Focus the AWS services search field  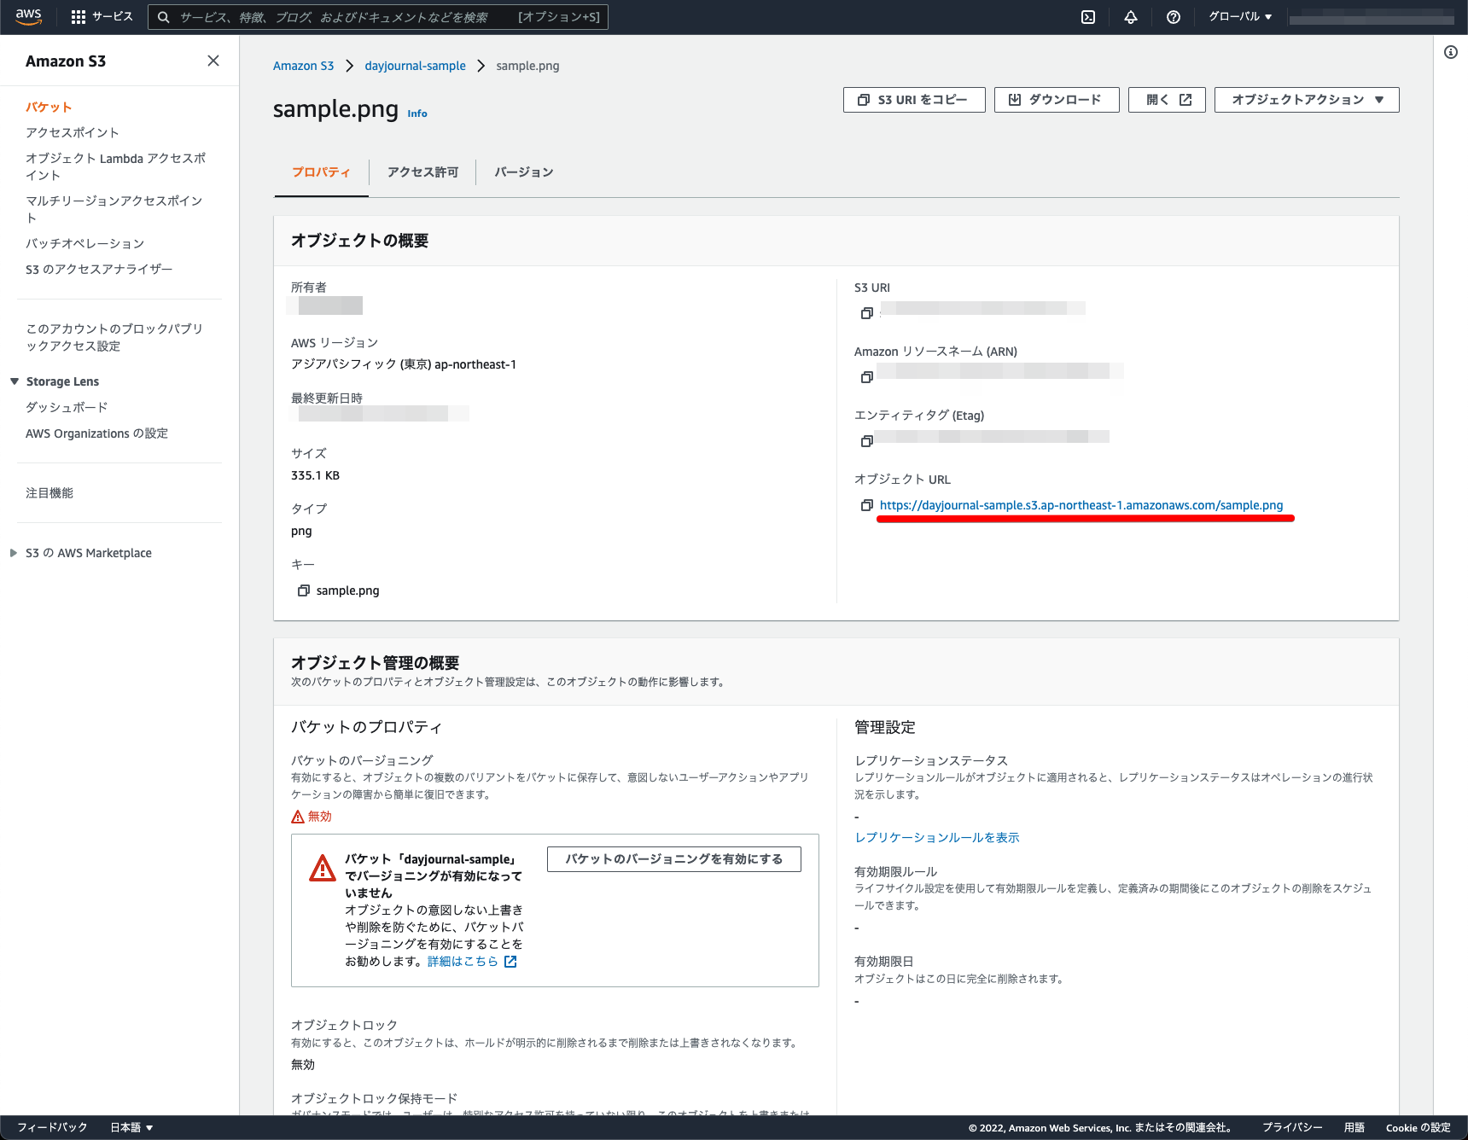point(378,17)
